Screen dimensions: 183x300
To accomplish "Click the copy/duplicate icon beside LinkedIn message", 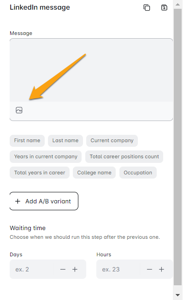I will pos(147,8).
